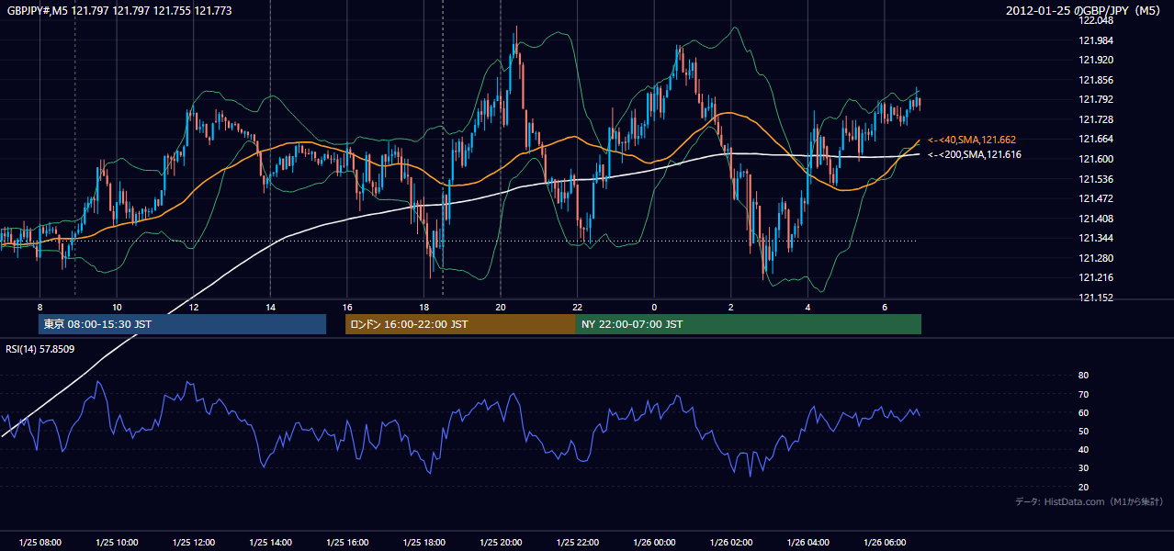
Task: Click price axis value 121.280
Action: click(x=1096, y=258)
